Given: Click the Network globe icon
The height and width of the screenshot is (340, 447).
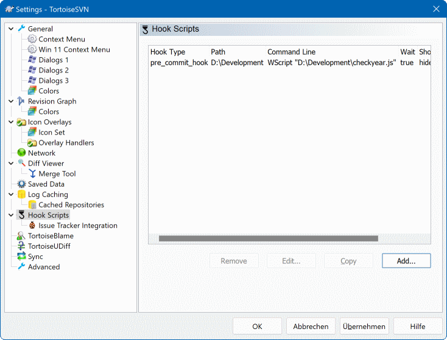Looking at the screenshot, I should point(21,153).
